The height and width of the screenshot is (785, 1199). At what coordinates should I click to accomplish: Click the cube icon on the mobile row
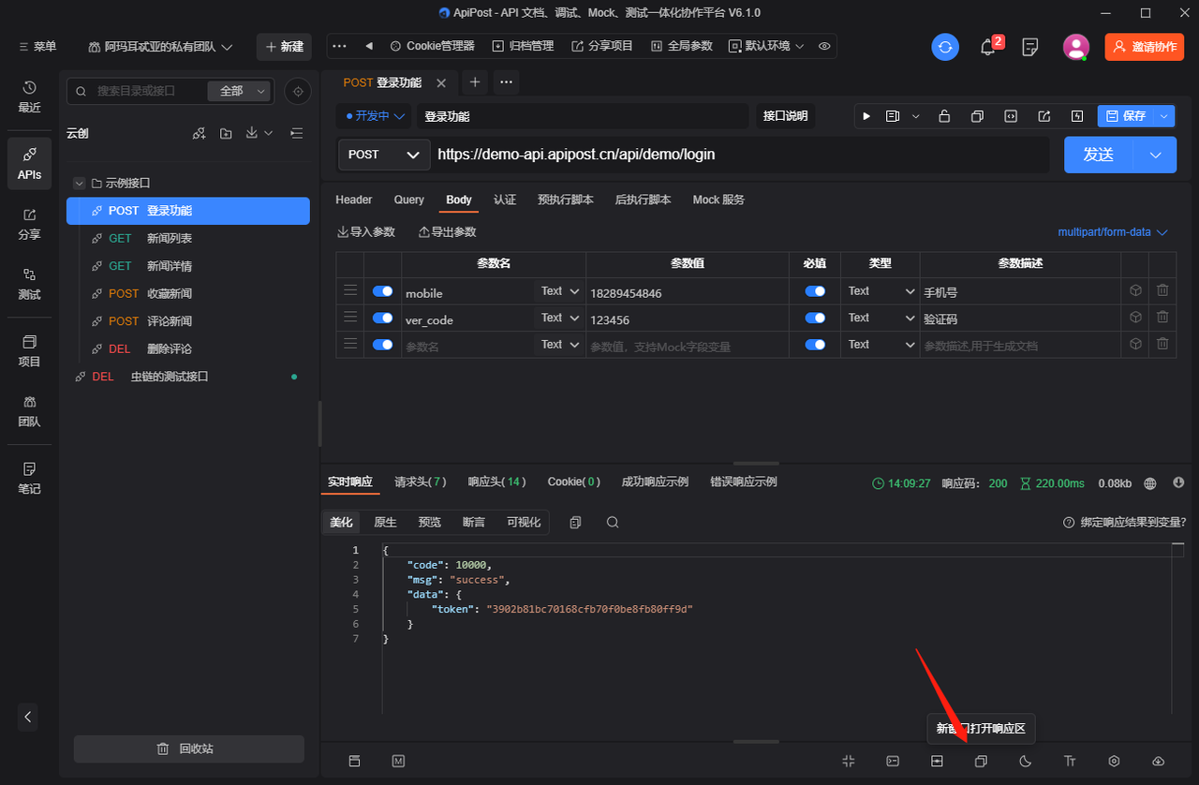pyautogui.click(x=1135, y=290)
